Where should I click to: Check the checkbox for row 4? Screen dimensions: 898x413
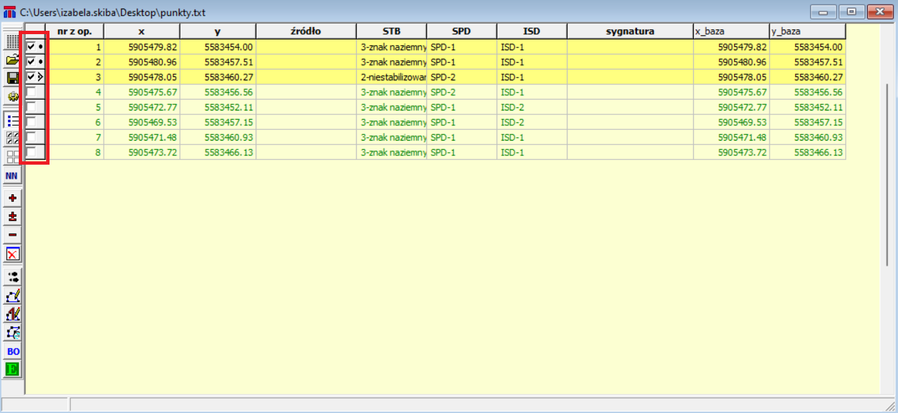tap(31, 92)
